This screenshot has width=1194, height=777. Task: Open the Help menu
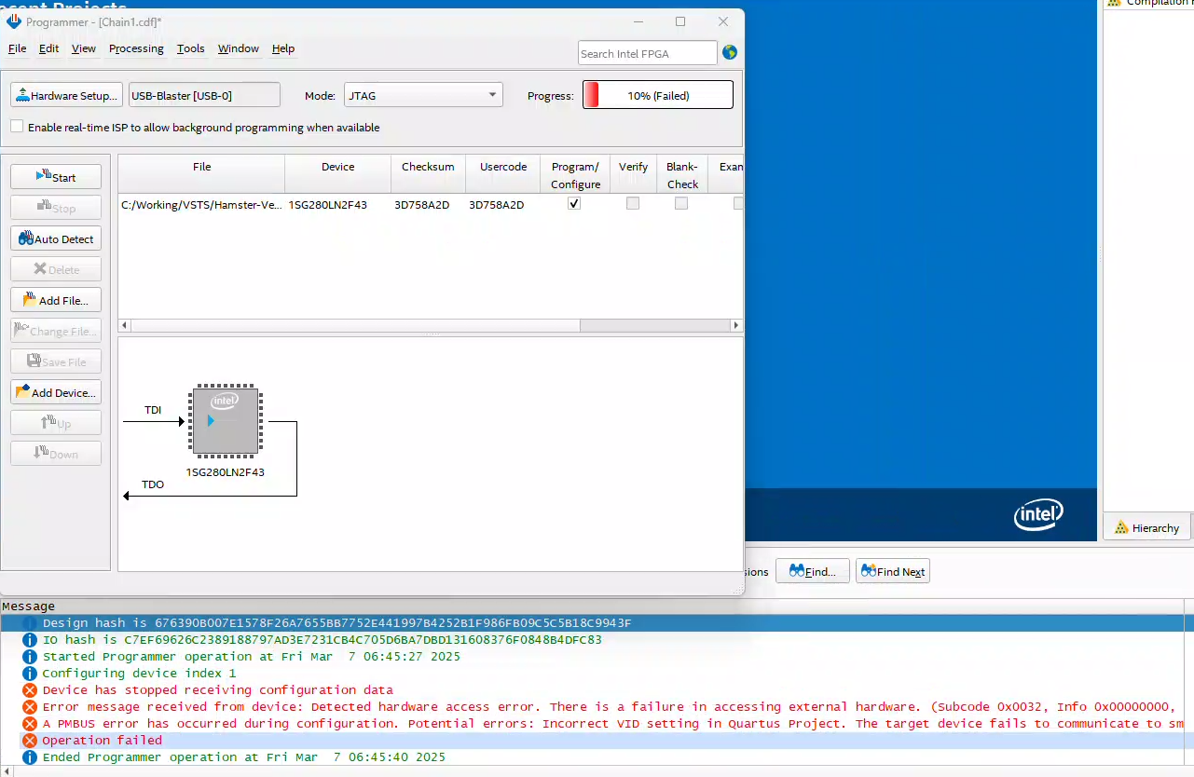pos(283,48)
